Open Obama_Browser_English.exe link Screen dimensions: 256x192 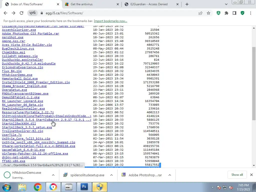click(24, 86)
